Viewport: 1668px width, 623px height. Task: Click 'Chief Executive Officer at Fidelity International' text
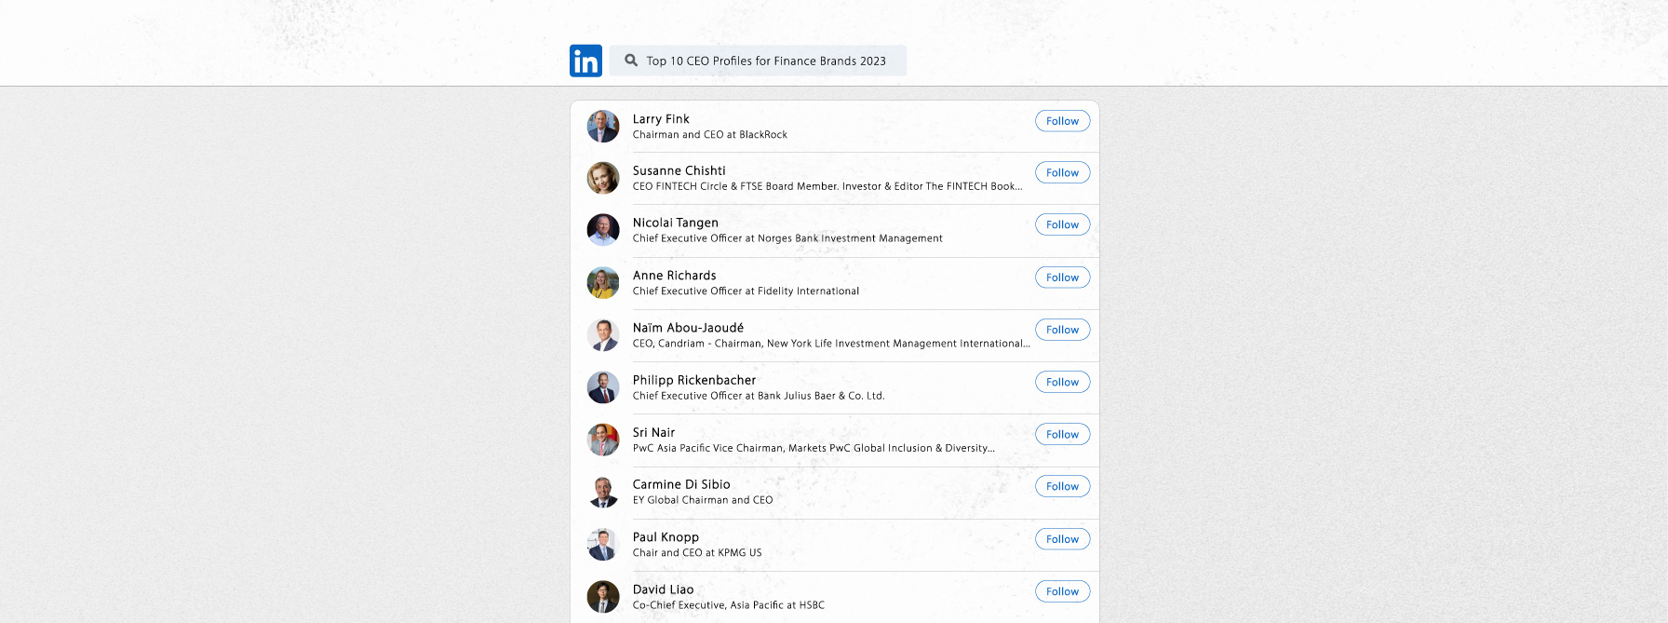click(746, 291)
